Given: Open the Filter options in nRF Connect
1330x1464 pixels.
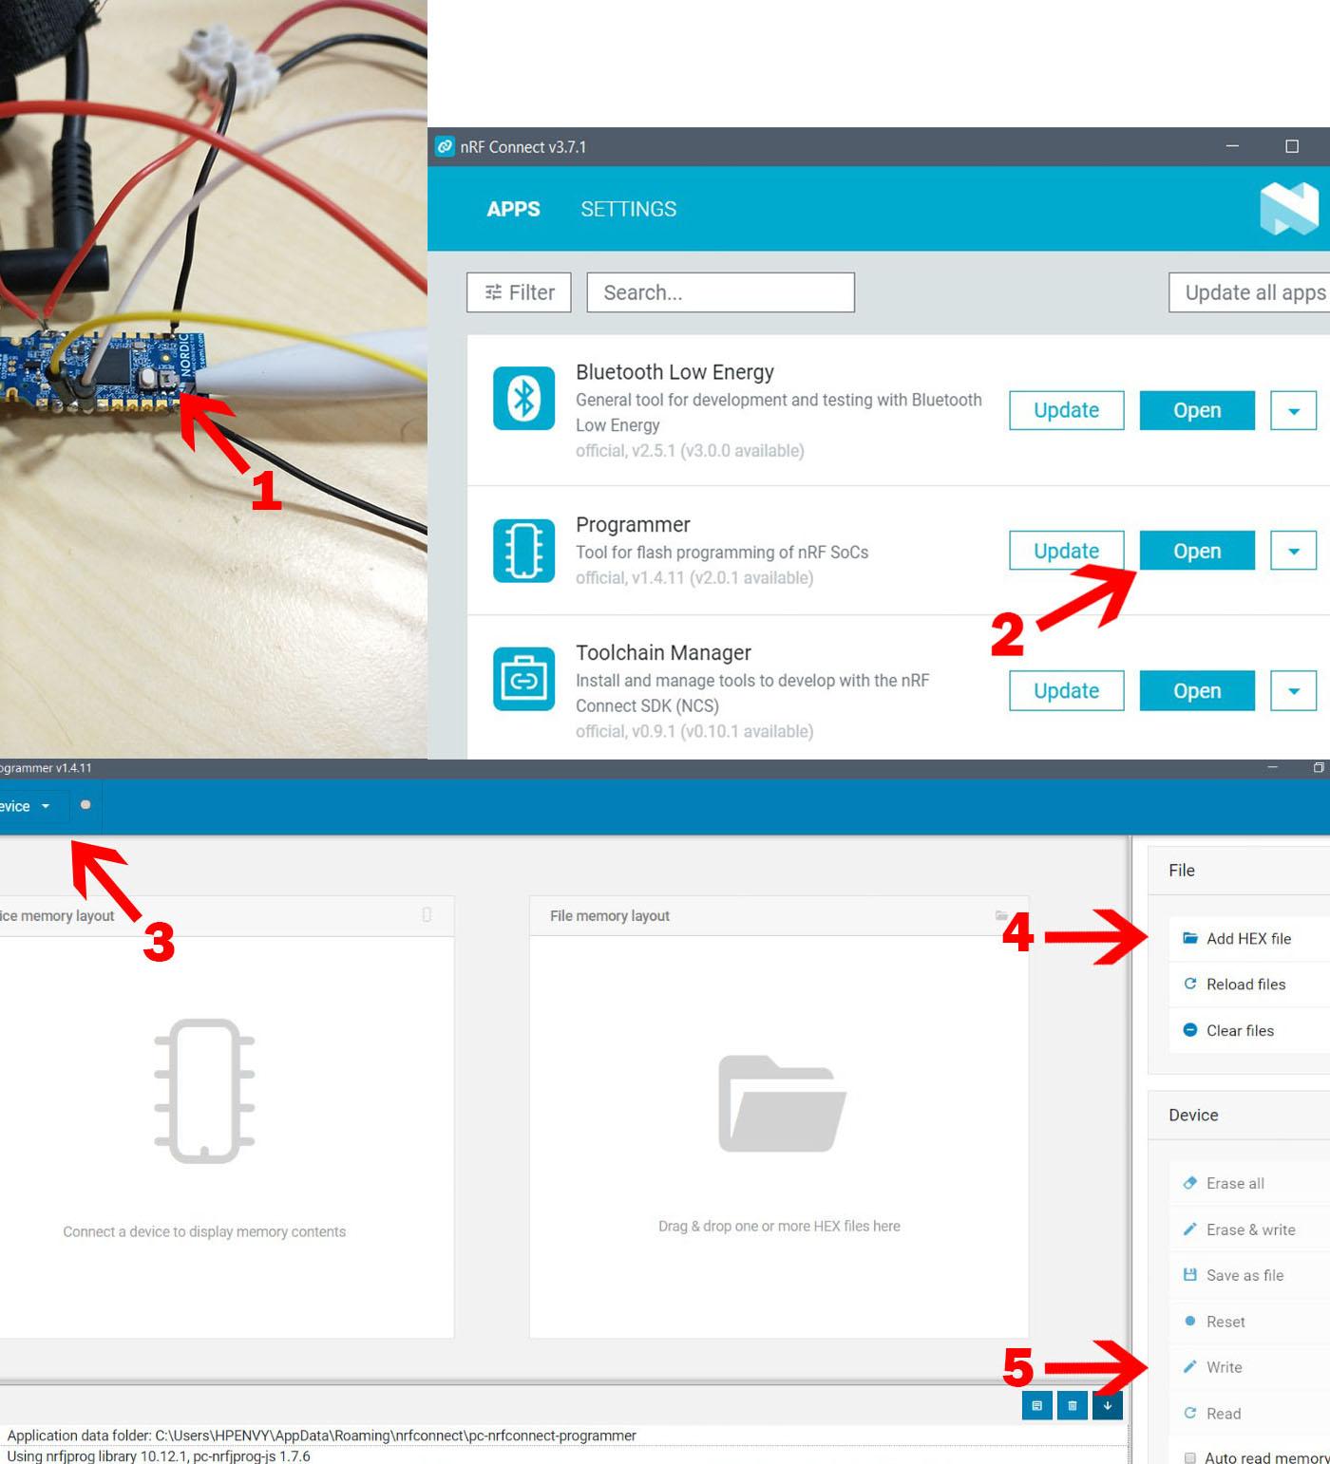Looking at the screenshot, I should (x=519, y=292).
